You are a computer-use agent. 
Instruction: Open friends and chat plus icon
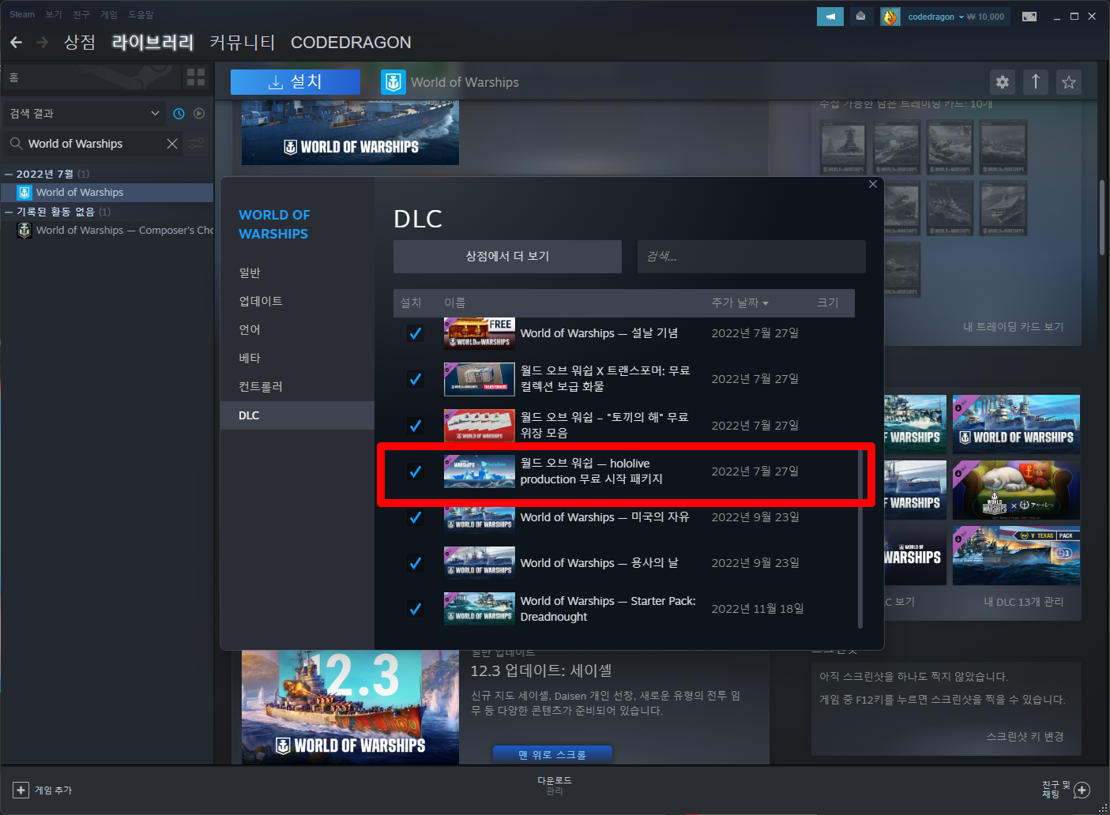tap(1082, 790)
